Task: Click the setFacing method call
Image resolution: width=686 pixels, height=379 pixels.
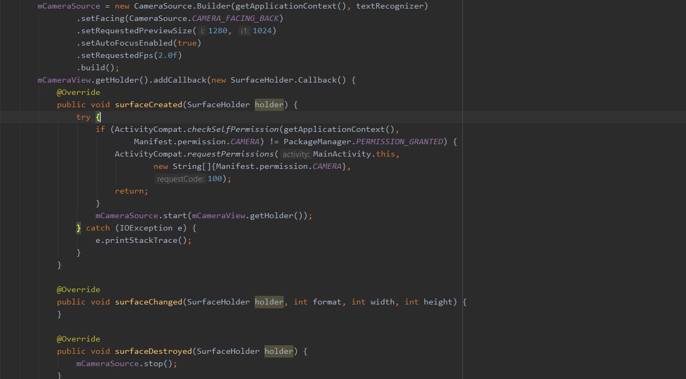Action: [102, 18]
